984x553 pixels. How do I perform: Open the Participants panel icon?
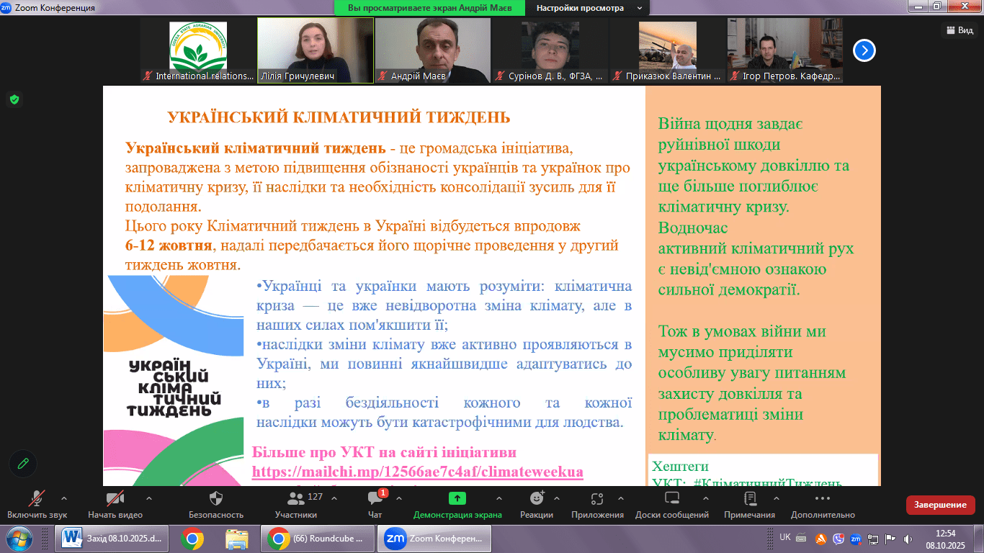pos(295,499)
